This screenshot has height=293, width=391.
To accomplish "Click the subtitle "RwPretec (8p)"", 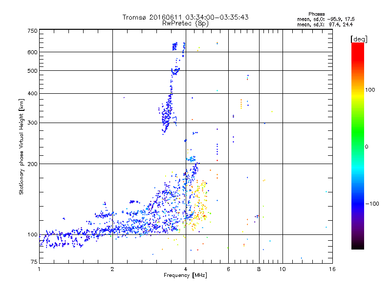I will (185, 23).
